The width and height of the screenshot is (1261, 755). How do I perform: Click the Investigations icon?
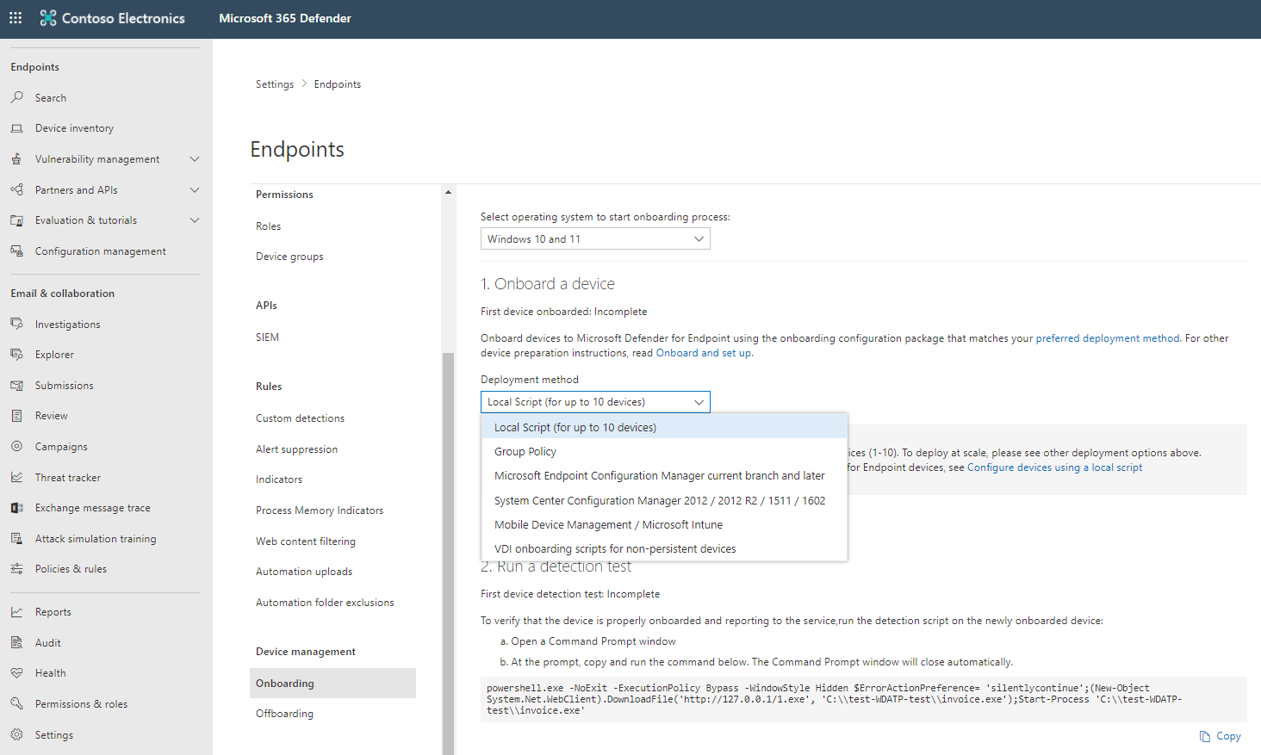tap(16, 324)
